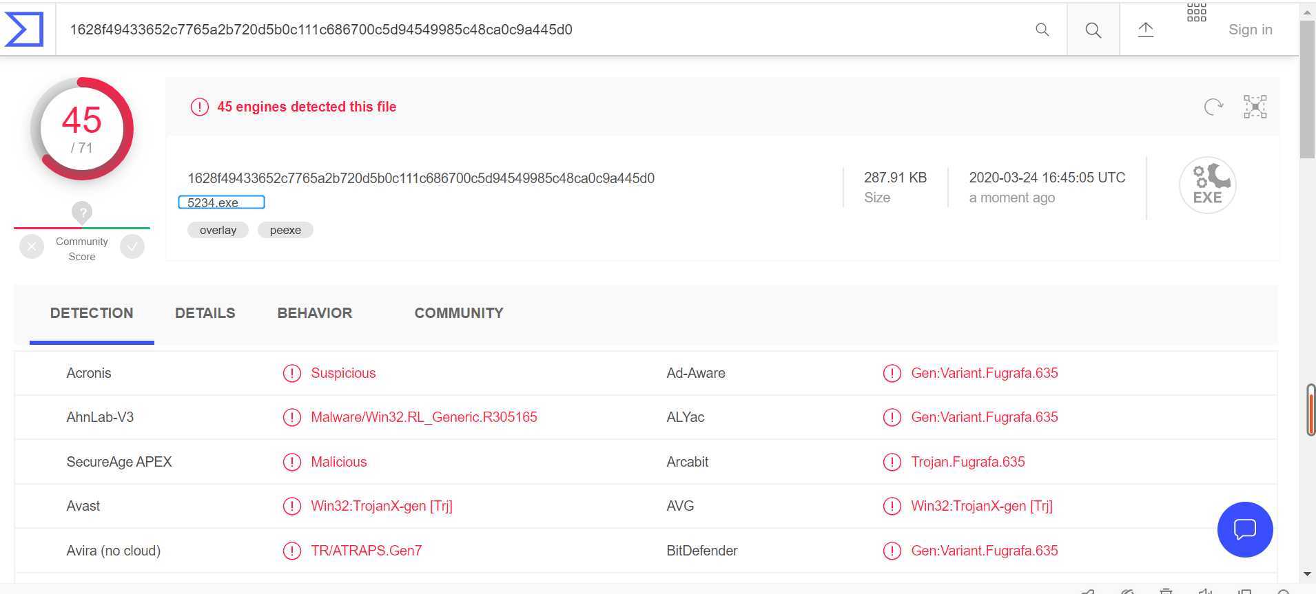Click the alert icon in AVG row
This screenshot has height=594, width=1316.
[x=892, y=506]
